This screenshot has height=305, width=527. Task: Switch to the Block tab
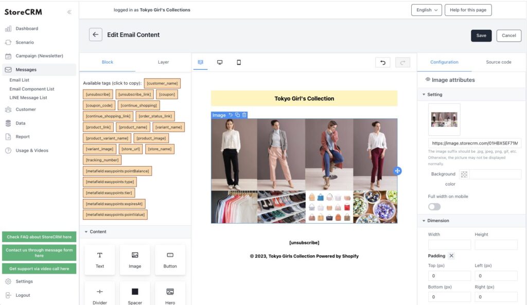(108, 62)
